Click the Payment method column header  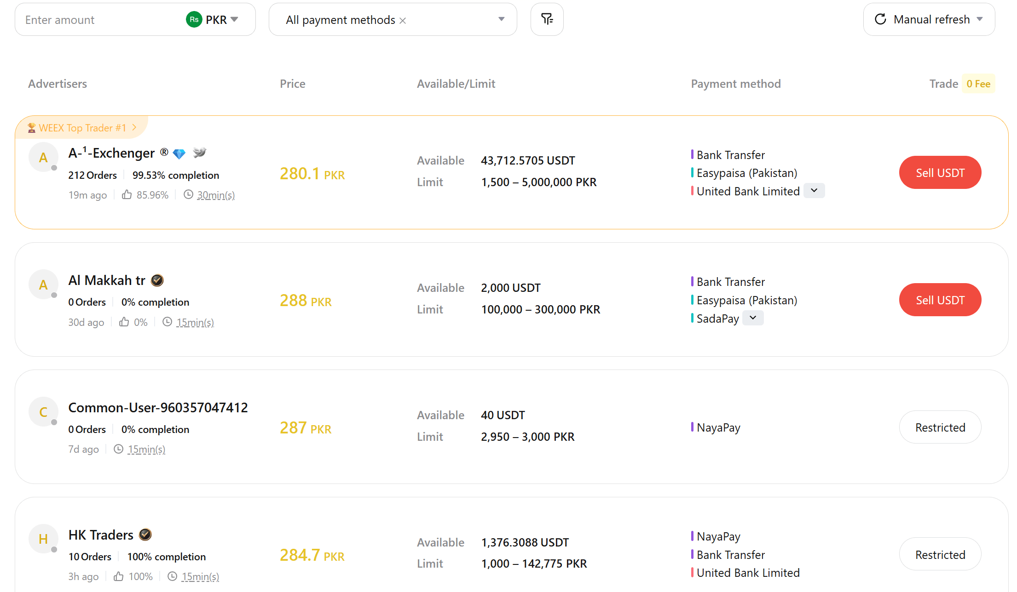point(736,84)
